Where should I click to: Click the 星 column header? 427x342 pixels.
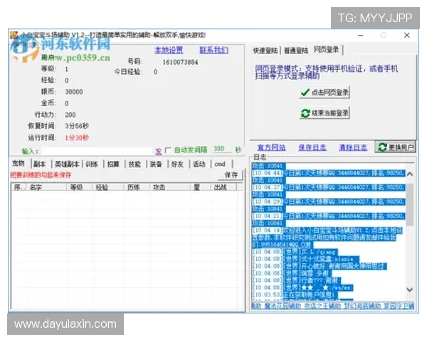tap(201, 187)
